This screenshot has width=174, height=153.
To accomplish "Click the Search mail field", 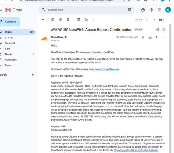I will 86,10.
